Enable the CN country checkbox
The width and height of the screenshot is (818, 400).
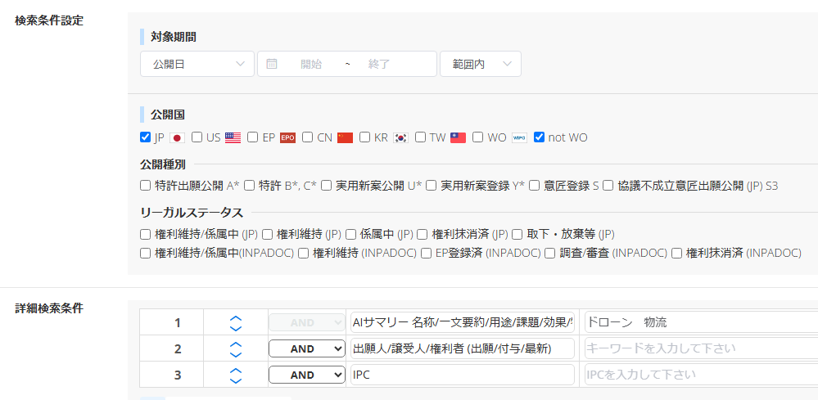(308, 137)
